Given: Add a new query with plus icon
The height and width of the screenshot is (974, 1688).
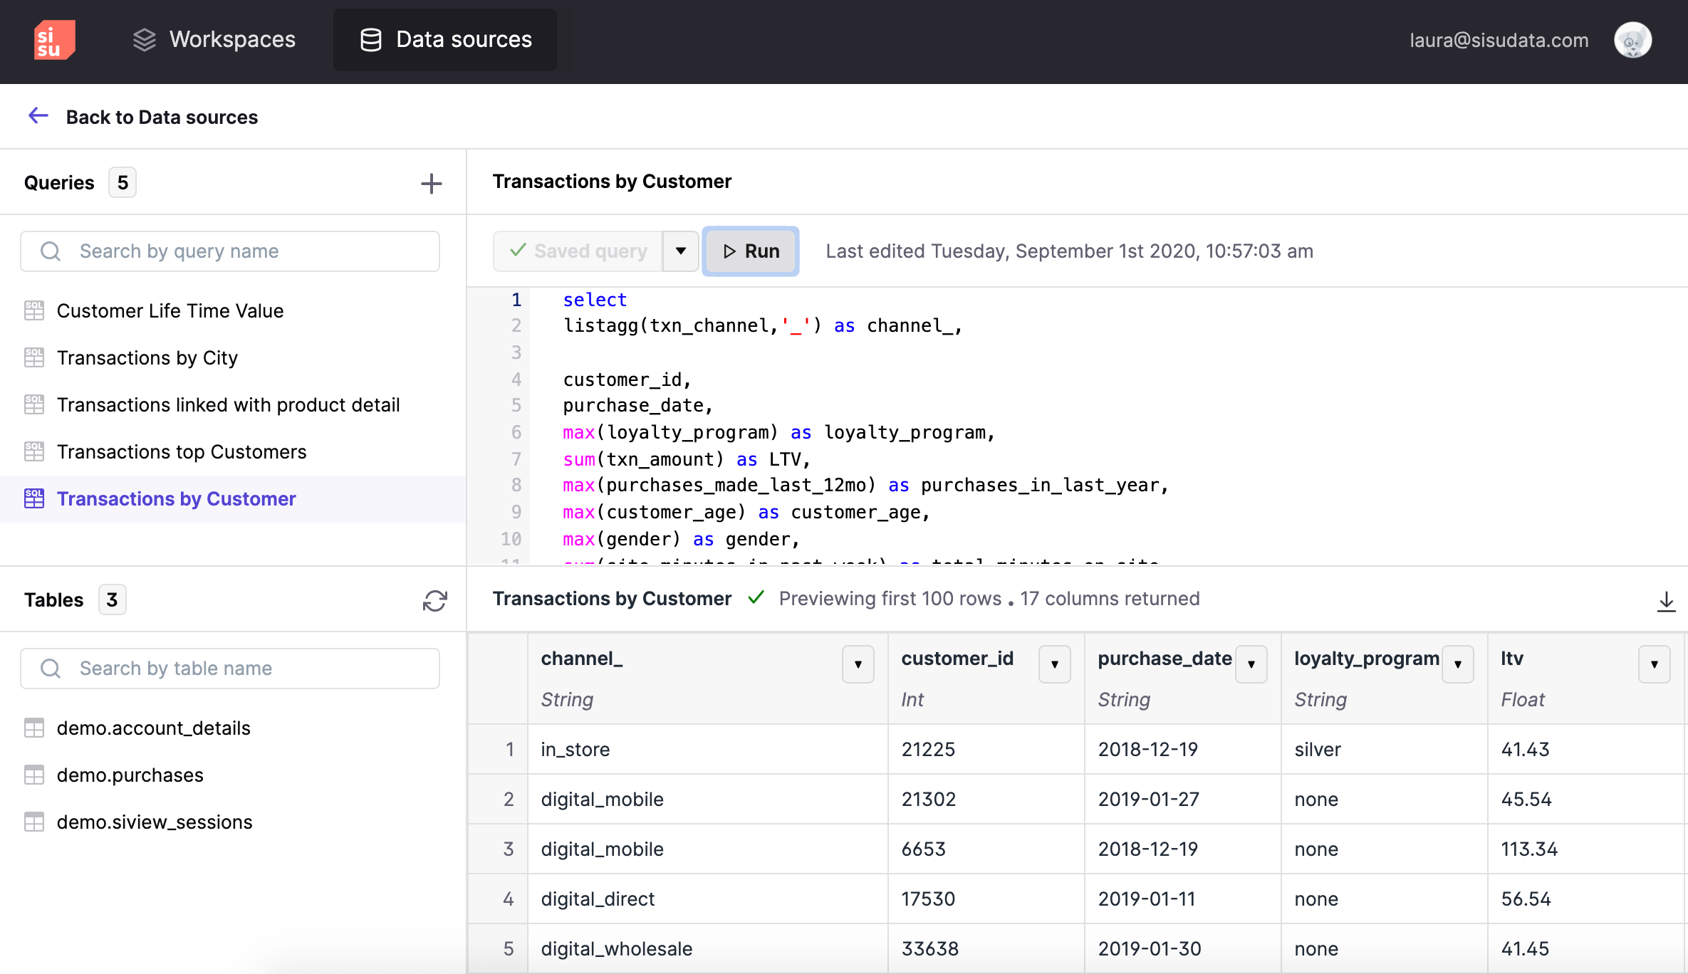Looking at the screenshot, I should (431, 184).
